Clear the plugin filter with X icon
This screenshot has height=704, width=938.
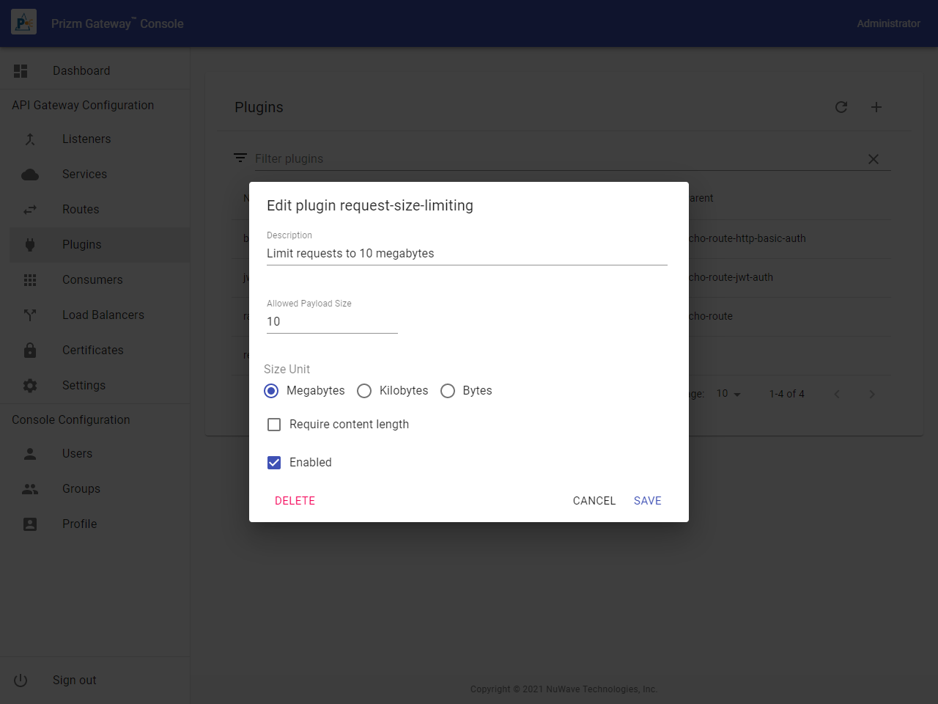click(x=873, y=159)
